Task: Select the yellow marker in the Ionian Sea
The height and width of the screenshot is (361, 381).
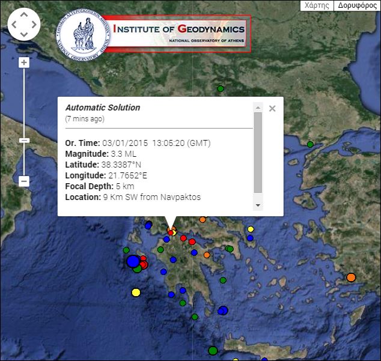Action: click(x=136, y=293)
